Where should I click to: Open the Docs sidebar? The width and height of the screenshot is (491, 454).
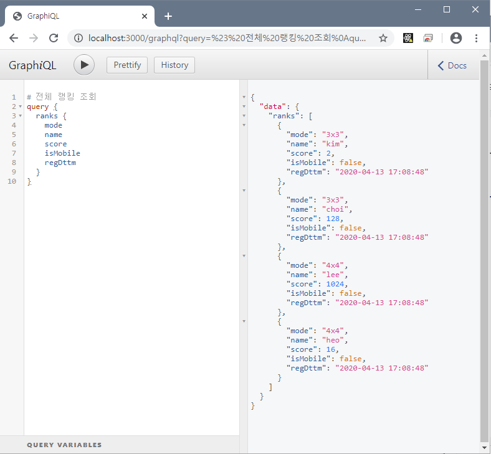point(452,65)
